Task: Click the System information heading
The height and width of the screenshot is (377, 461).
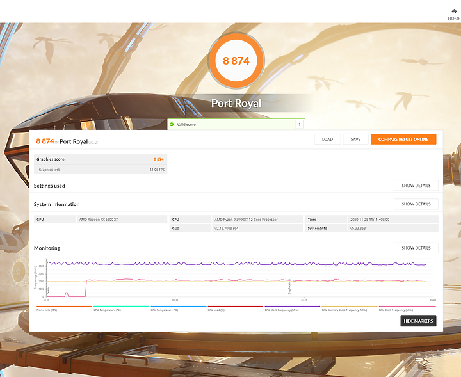Action: coord(57,204)
